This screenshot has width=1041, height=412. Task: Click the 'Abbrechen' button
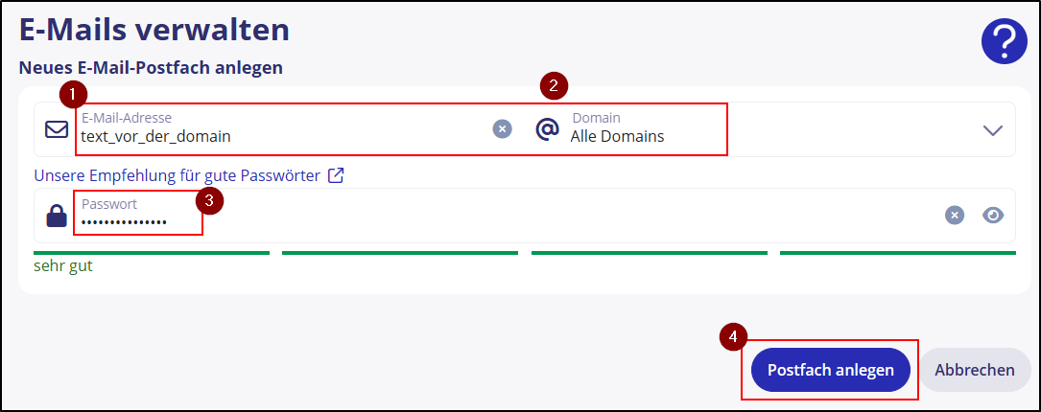[x=975, y=370]
